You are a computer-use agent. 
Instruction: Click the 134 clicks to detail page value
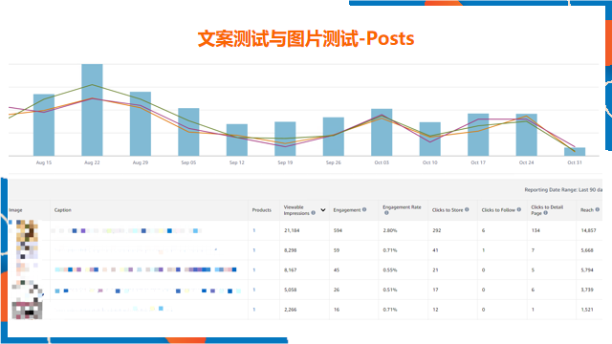click(x=535, y=230)
